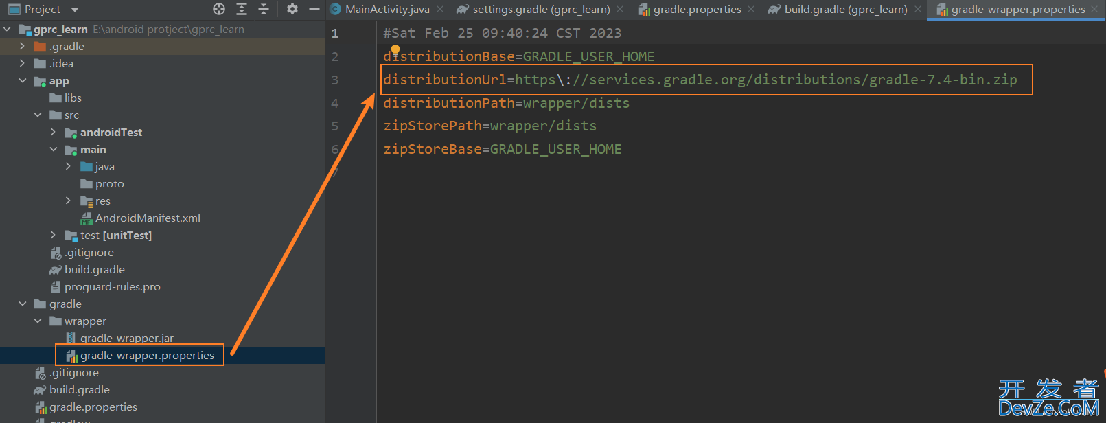Screen dimensions: 1106x423
Task: Click the app module folder icon
Action: 40,81
